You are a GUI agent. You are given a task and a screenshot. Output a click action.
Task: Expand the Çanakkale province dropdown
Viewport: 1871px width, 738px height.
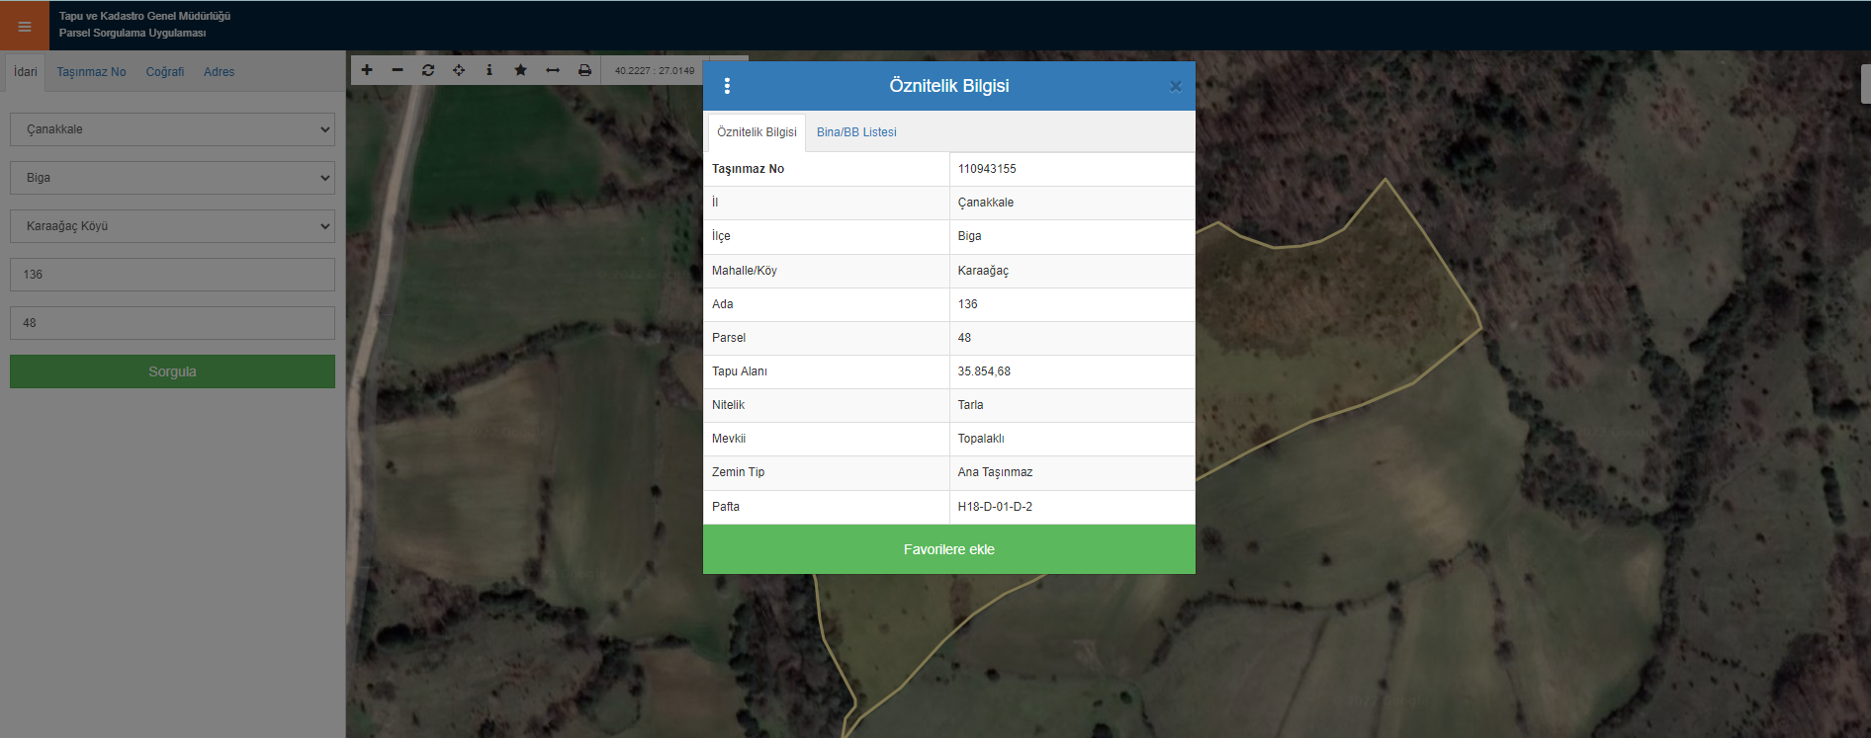(x=172, y=129)
